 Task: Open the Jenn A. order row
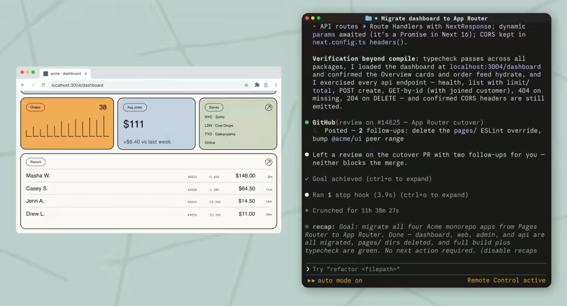point(149,201)
